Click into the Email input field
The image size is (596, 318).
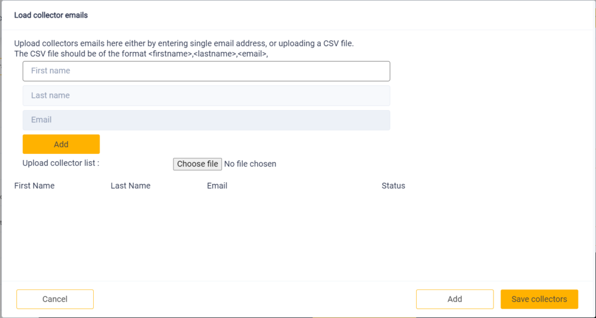coord(207,120)
